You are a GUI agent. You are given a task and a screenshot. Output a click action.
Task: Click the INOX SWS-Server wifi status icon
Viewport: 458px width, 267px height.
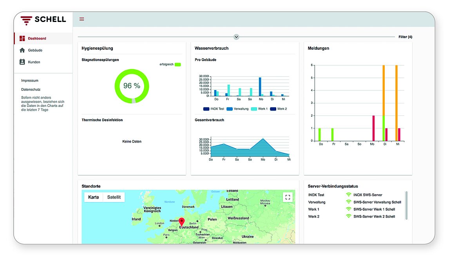pos(348,195)
